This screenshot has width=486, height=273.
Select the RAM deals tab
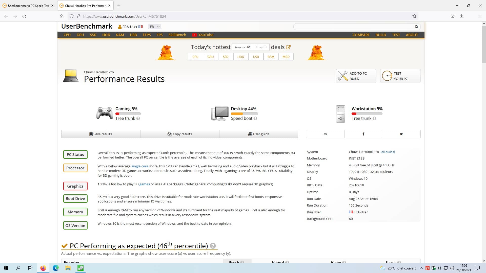point(271,57)
